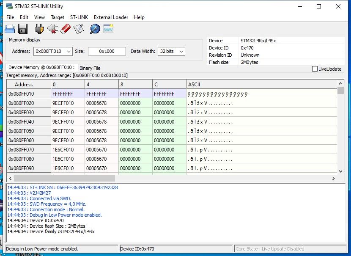Click log line Device family :STM32L4Rx/L4Sx
Viewport: 351px width, 256px height.
coord(51,231)
